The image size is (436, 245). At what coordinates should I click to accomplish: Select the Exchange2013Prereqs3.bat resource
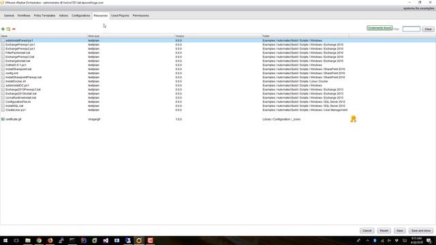click(23, 89)
